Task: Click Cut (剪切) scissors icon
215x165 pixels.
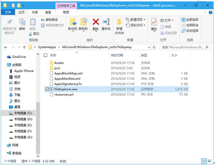Action: tap(31, 34)
